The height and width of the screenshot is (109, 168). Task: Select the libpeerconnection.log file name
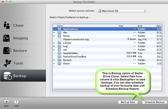pyautogui.click(x=76, y=39)
